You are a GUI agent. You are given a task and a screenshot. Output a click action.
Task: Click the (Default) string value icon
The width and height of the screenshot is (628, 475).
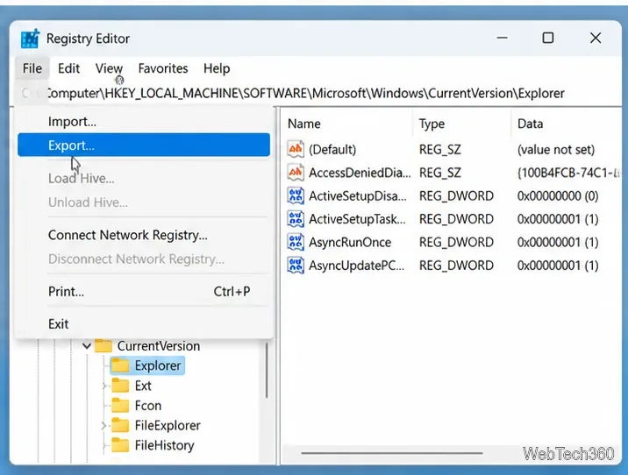[296, 149]
